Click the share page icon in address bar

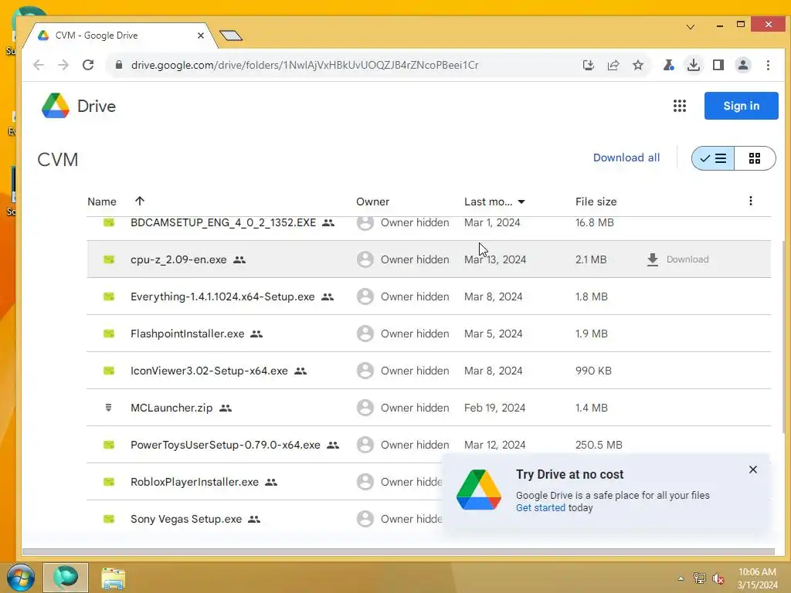tap(613, 65)
